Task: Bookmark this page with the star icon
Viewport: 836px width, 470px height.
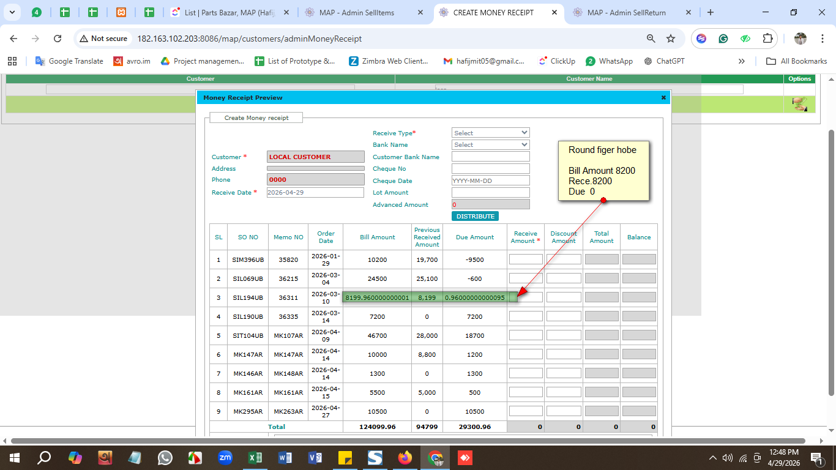Action: [x=671, y=39]
